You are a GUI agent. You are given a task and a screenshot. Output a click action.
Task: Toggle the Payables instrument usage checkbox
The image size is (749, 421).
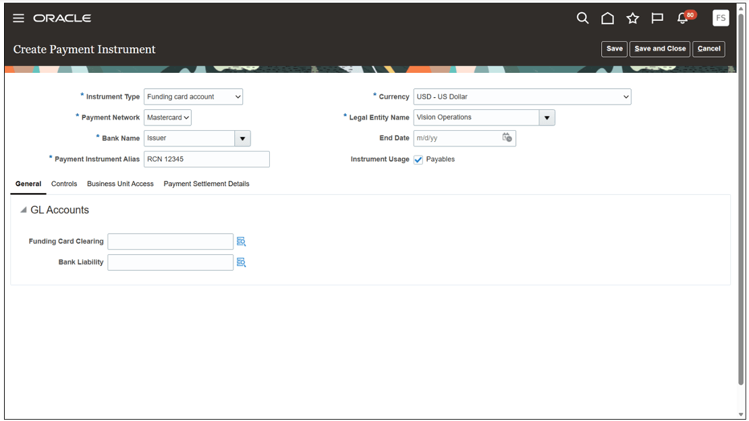(x=418, y=160)
